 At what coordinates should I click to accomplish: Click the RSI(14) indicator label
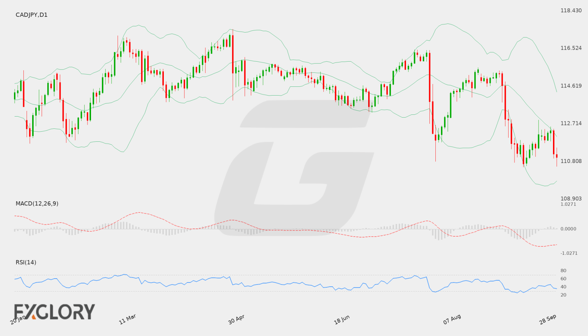point(26,262)
